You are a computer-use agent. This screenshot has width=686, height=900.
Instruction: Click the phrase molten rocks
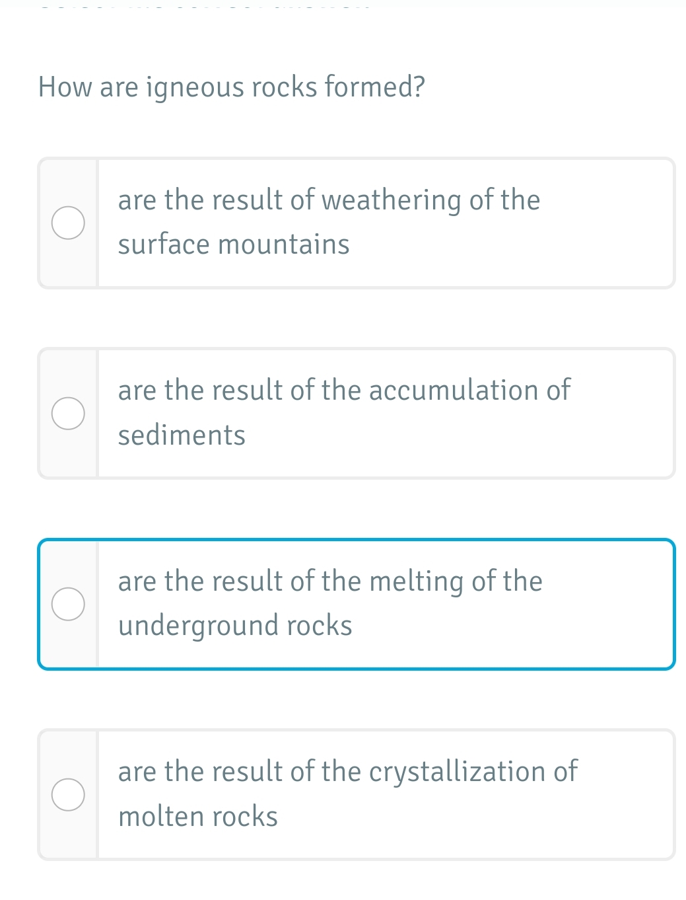click(x=197, y=816)
